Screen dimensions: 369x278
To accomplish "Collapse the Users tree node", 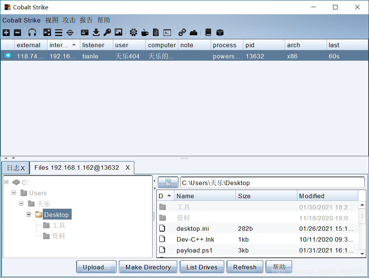I will [13, 193].
